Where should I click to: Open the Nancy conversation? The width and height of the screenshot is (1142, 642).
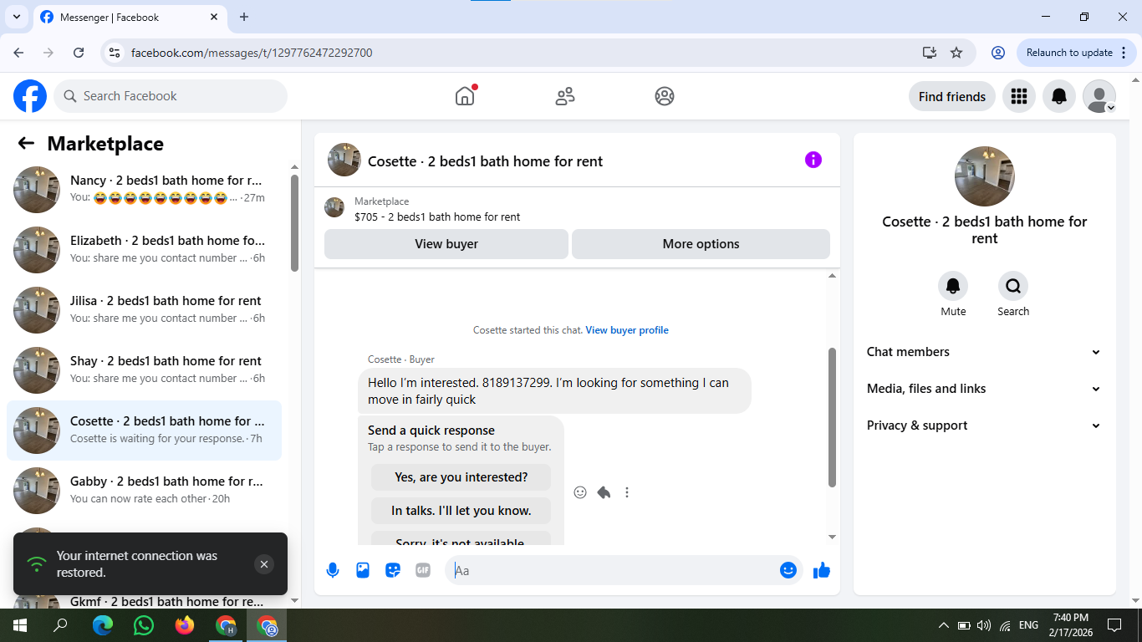tap(144, 190)
